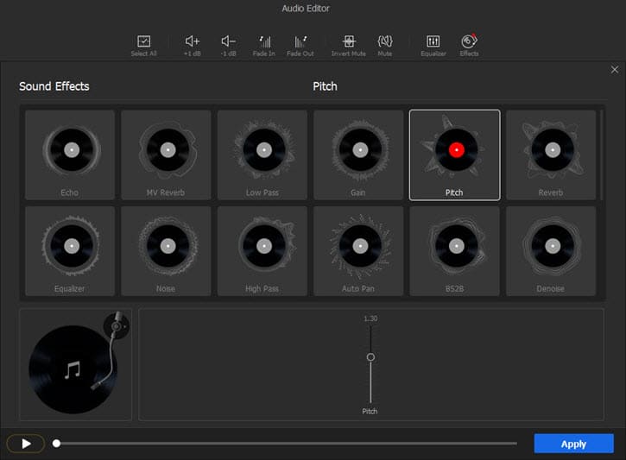Click the 1.30 pitch value
This screenshot has width=626, height=460.
(x=370, y=318)
